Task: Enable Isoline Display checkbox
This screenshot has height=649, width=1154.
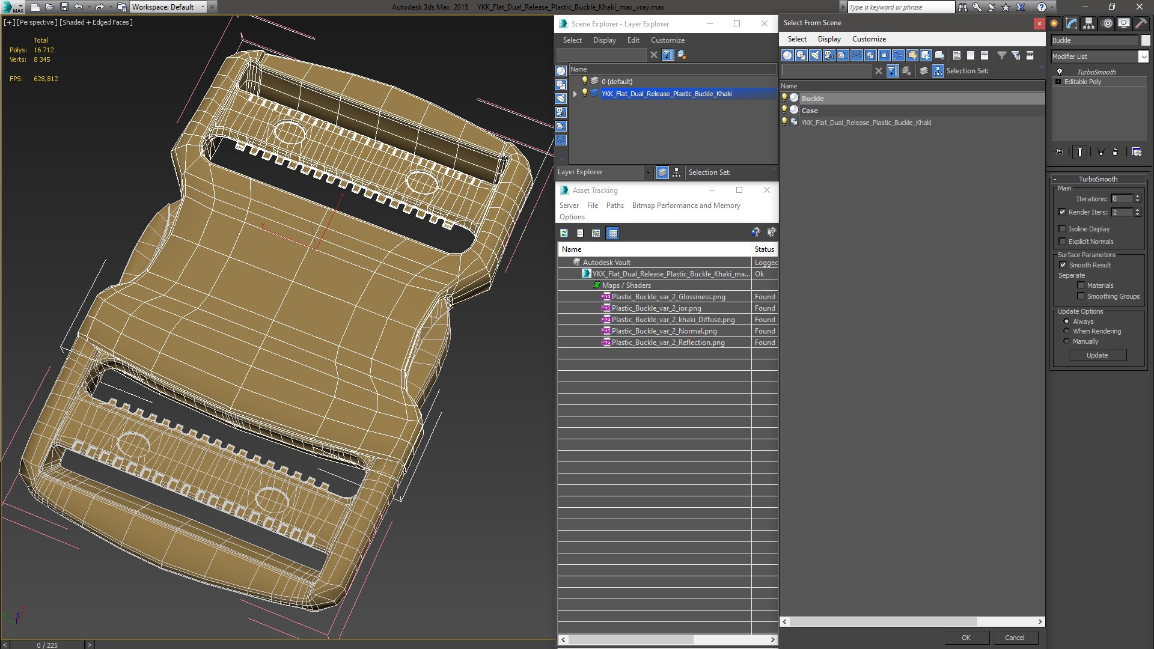Action: click(x=1062, y=229)
